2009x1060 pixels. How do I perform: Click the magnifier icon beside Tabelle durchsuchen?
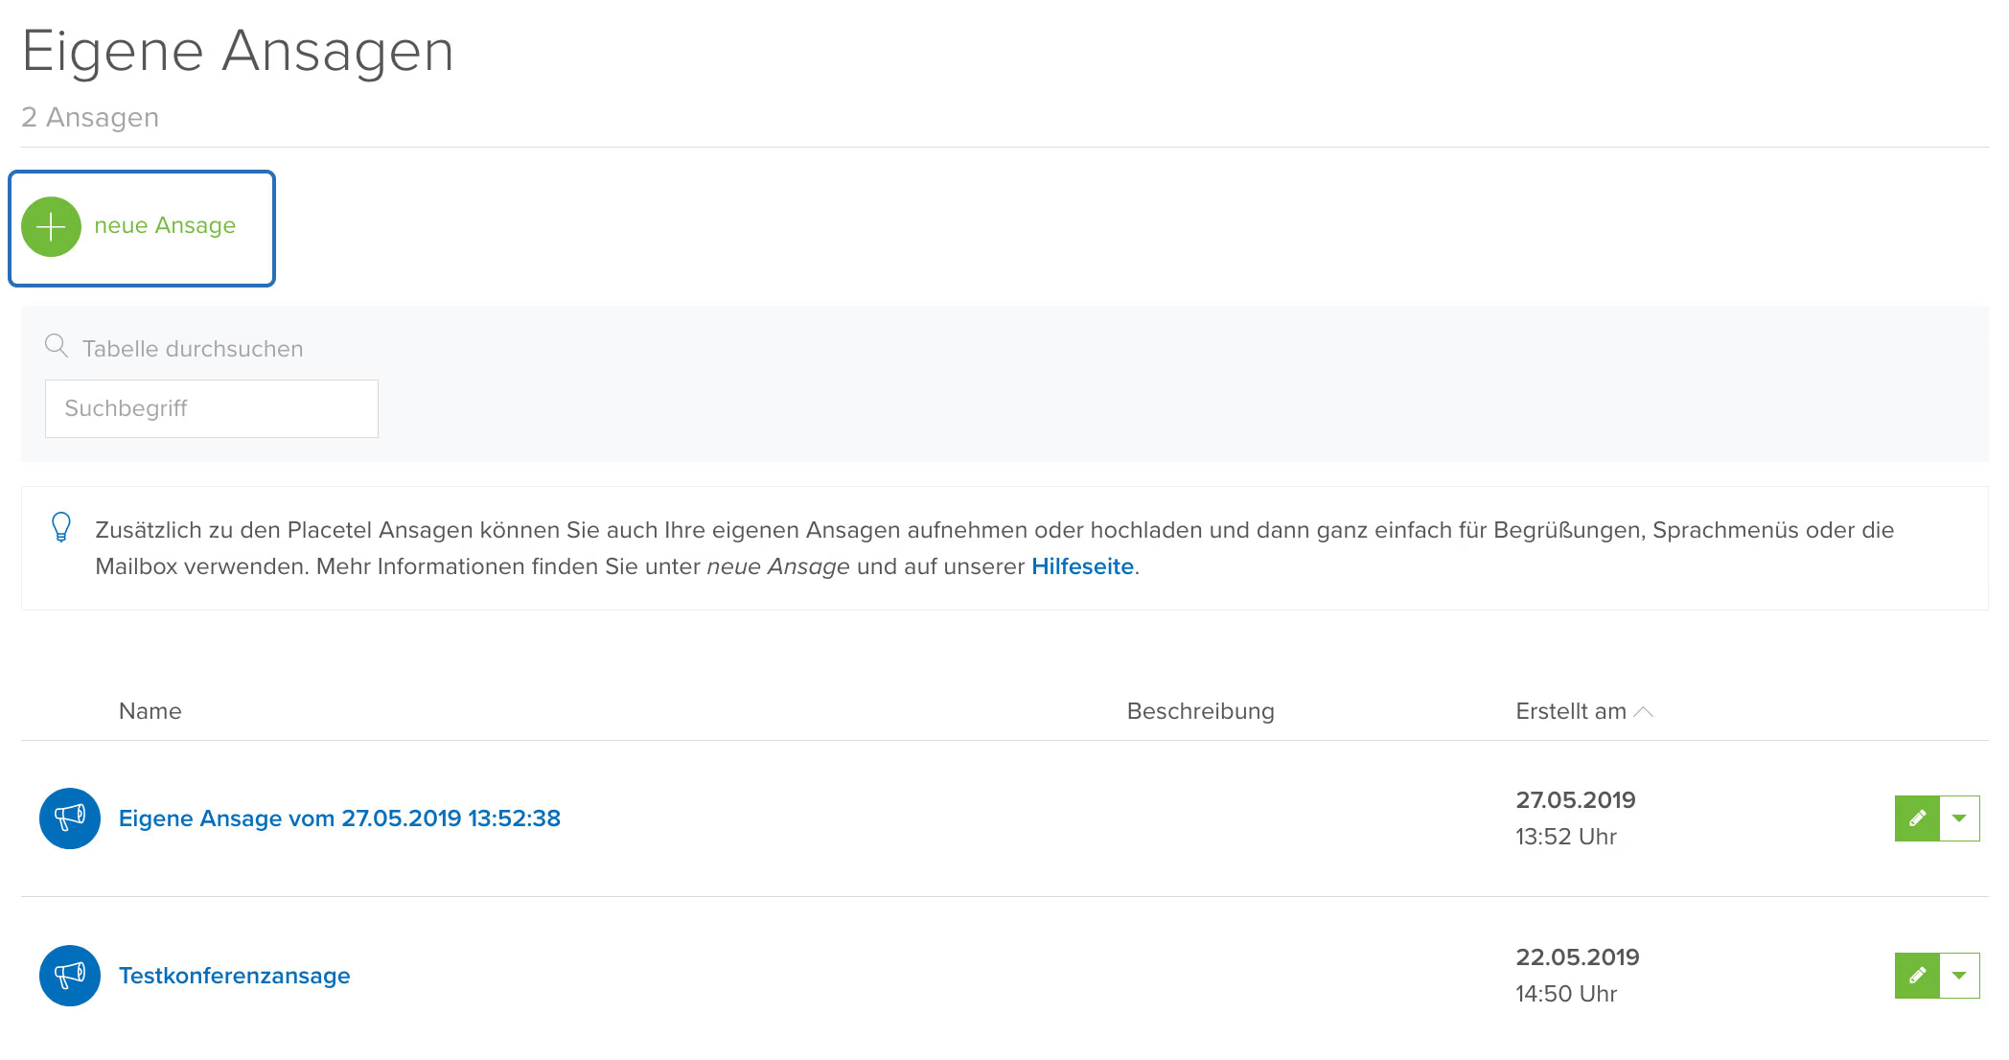[57, 346]
